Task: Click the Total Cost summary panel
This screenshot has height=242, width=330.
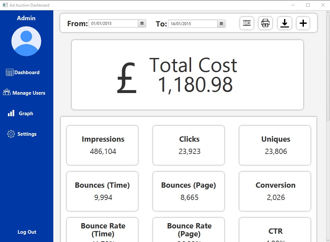Action: coord(187,75)
